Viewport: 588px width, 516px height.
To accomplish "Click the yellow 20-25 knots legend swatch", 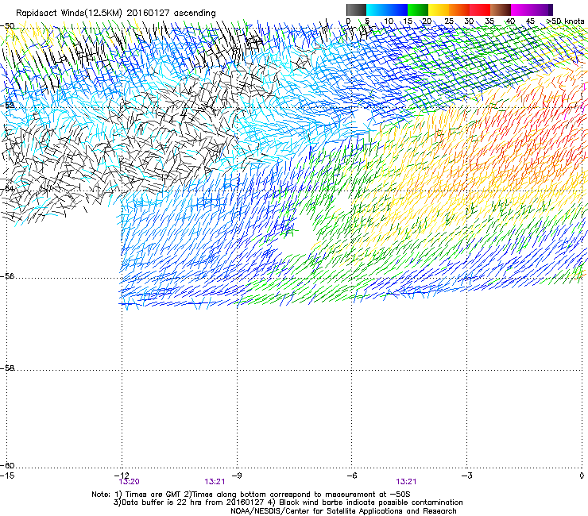I will [x=439, y=10].
